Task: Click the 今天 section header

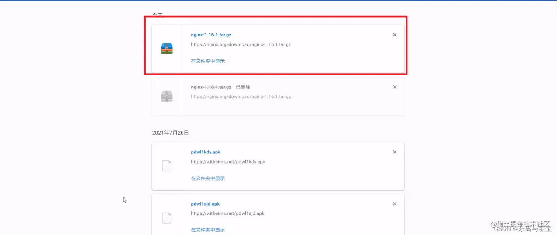Action: coord(157,15)
